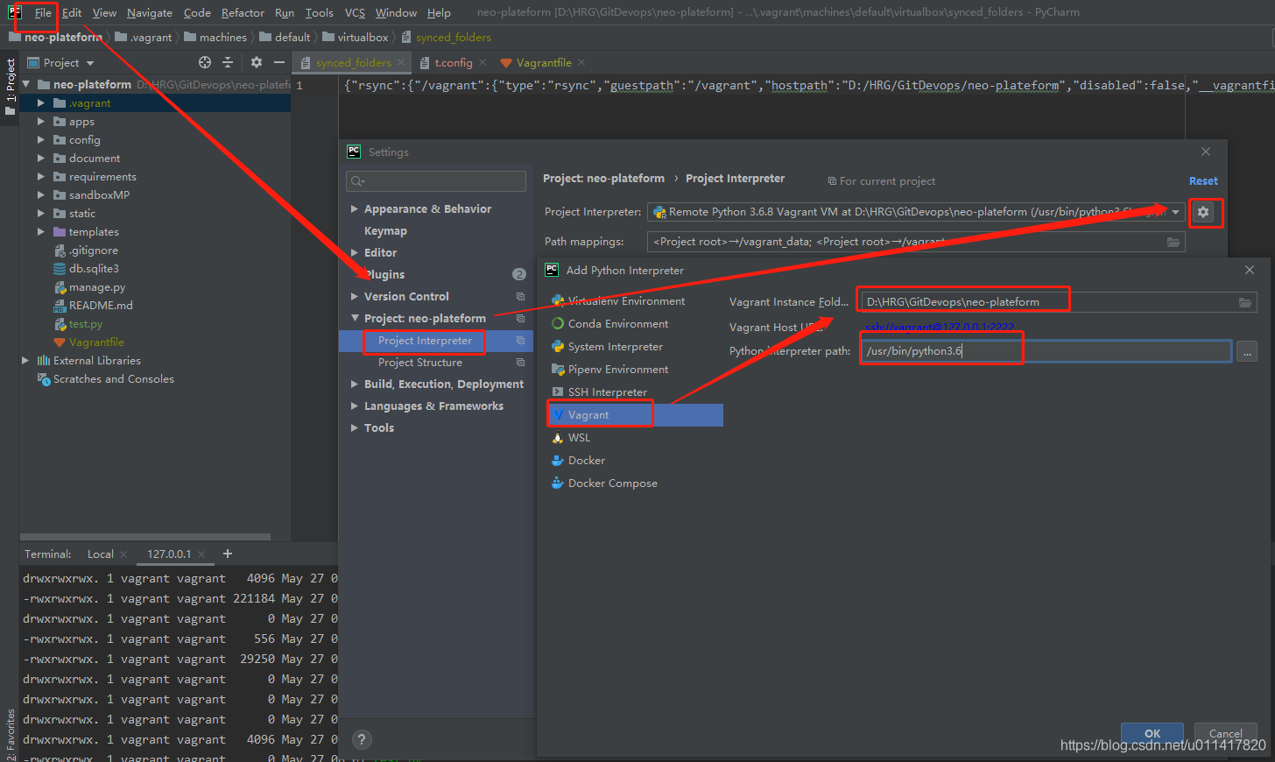Click the Path mappings folder icon
This screenshot has height=762, width=1275.
[x=1173, y=242]
